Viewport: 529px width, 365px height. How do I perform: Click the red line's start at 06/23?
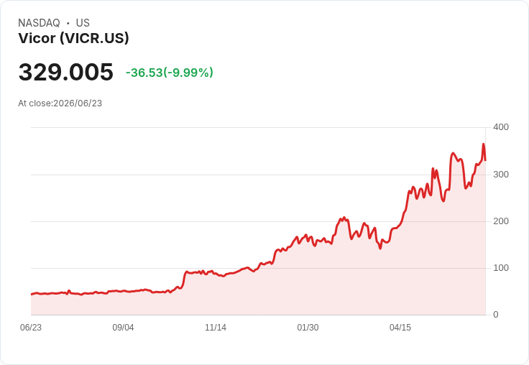(x=32, y=294)
